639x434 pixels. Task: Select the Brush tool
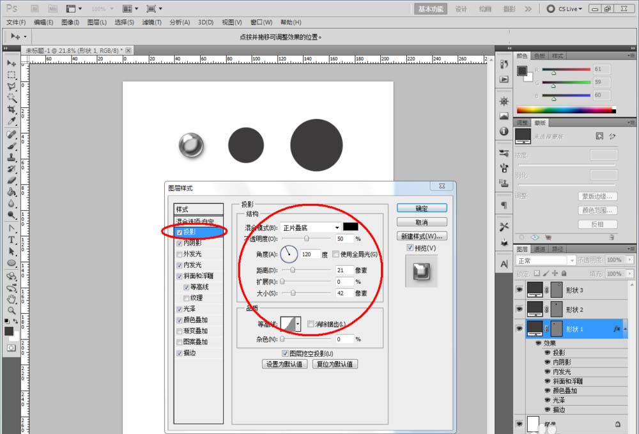(x=12, y=146)
